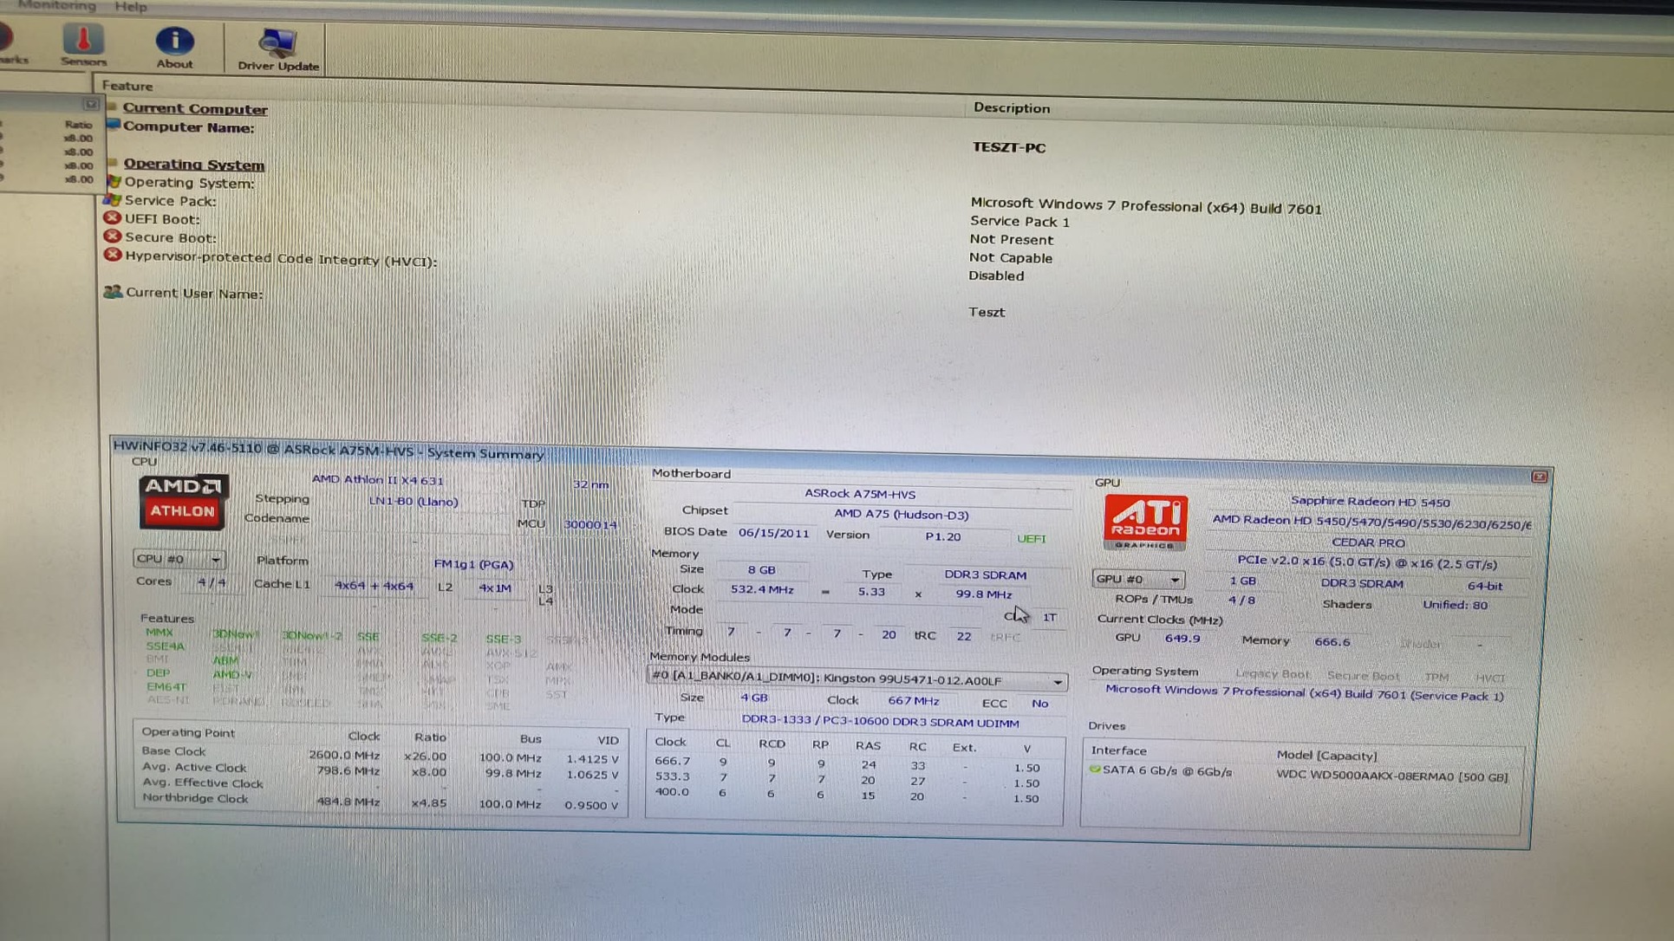
Task: Click the ATI Radeon Graphics logo
Action: coord(1144,522)
